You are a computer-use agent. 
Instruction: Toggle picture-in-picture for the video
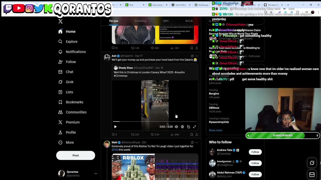coord(188,127)
